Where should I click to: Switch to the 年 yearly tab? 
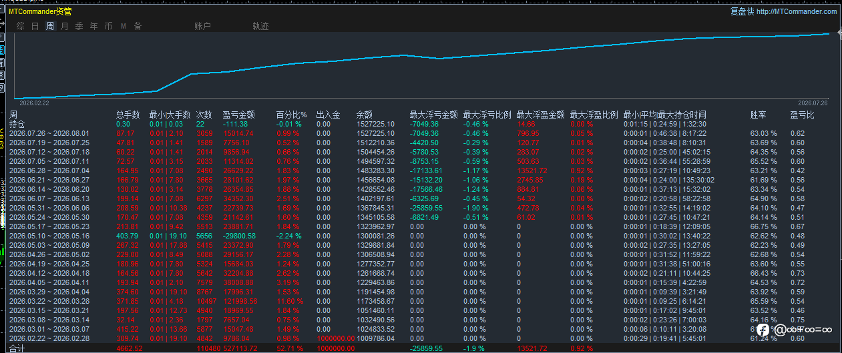(x=94, y=27)
